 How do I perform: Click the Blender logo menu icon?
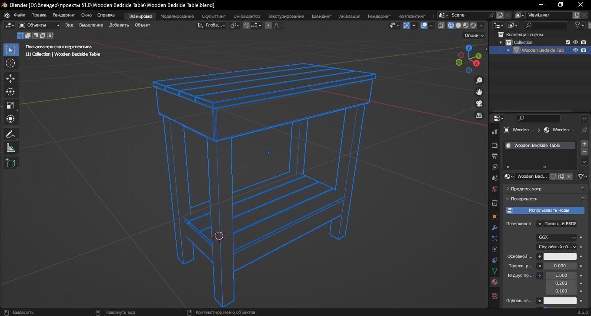coord(7,15)
